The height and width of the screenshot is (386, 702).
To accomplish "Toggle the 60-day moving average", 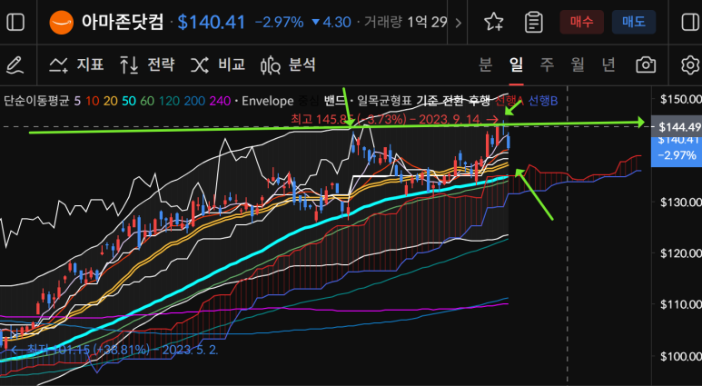I will [147, 101].
